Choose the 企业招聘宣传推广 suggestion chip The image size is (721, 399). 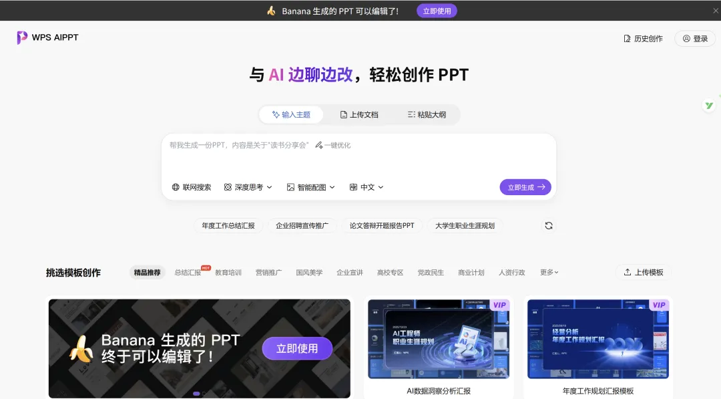pos(302,225)
